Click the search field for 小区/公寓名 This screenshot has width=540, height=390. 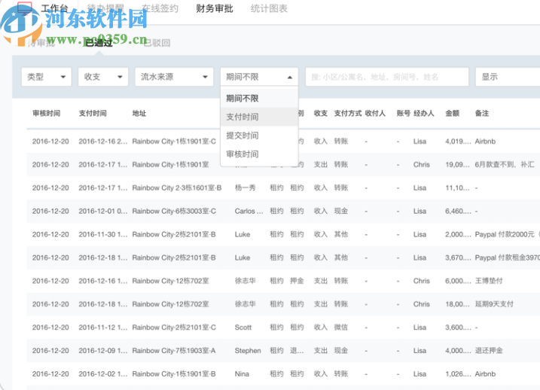[x=386, y=77]
